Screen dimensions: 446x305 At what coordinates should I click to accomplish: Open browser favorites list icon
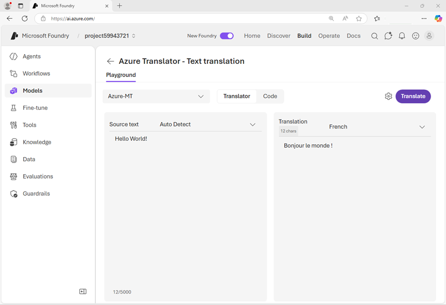point(377,19)
